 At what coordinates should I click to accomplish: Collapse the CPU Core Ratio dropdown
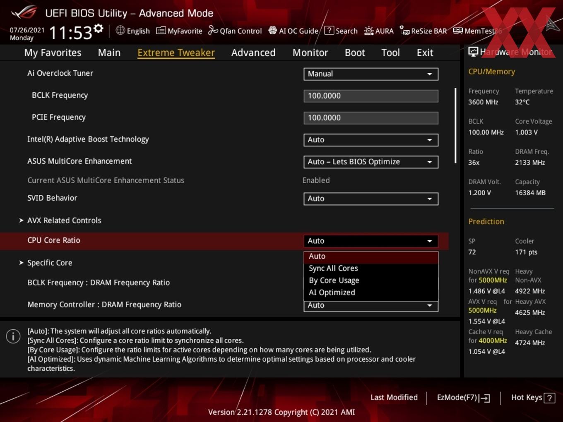pos(371,241)
